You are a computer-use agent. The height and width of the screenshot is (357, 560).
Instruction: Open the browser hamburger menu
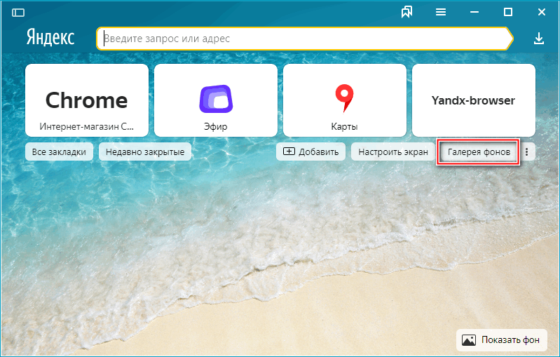coord(441,12)
